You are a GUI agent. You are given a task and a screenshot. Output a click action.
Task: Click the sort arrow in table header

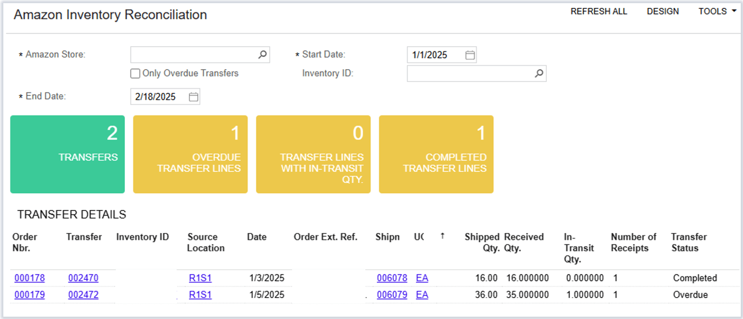[442, 237]
